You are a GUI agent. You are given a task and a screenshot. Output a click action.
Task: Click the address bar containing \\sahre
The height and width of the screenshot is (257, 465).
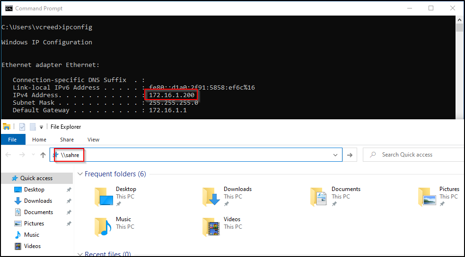coord(196,155)
